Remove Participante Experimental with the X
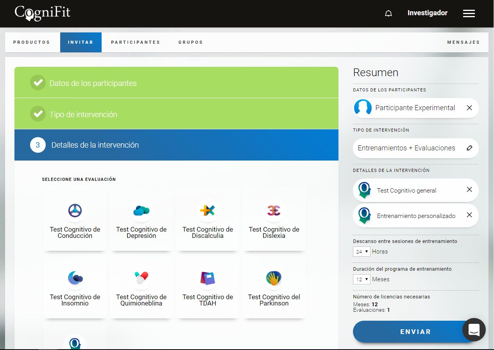 point(469,108)
